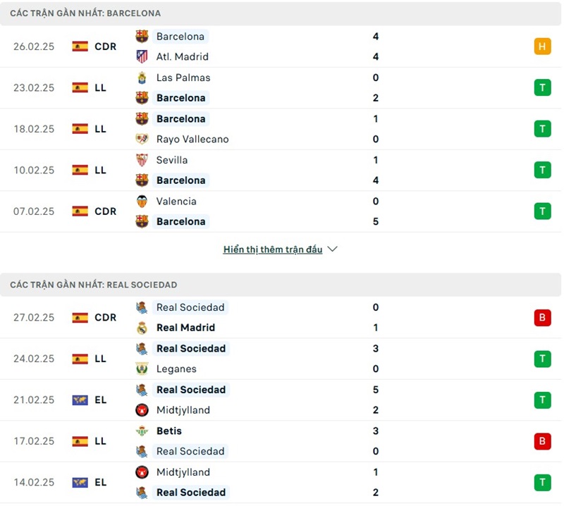Click the yellow H draw result badge
This screenshot has width=564, height=506.
[542, 47]
